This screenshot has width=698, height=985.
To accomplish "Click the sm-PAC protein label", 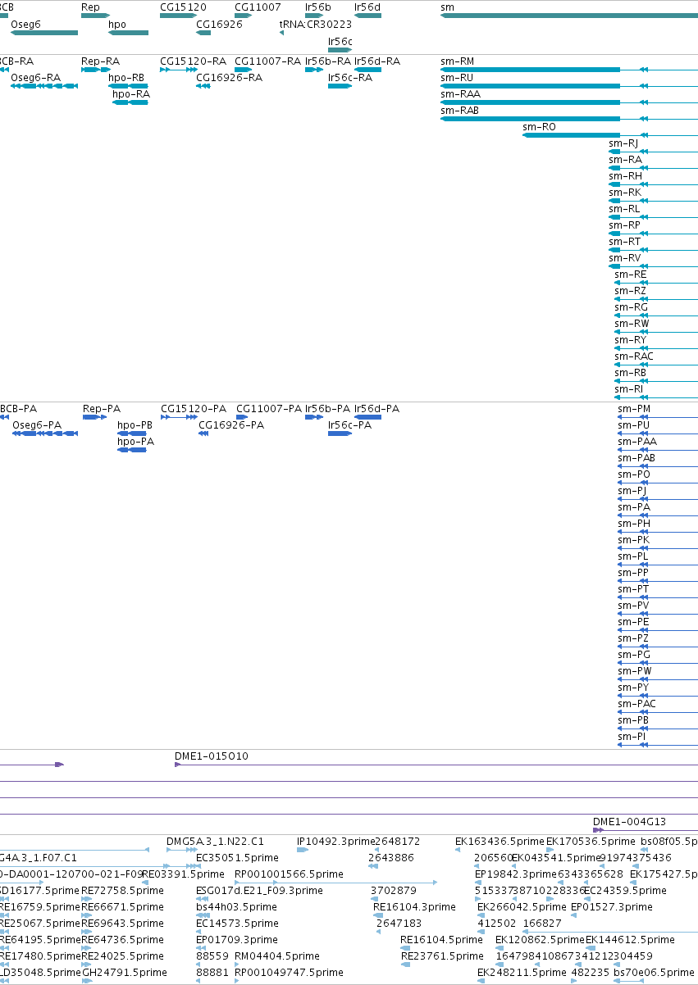I will pyautogui.click(x=636, y=704).
